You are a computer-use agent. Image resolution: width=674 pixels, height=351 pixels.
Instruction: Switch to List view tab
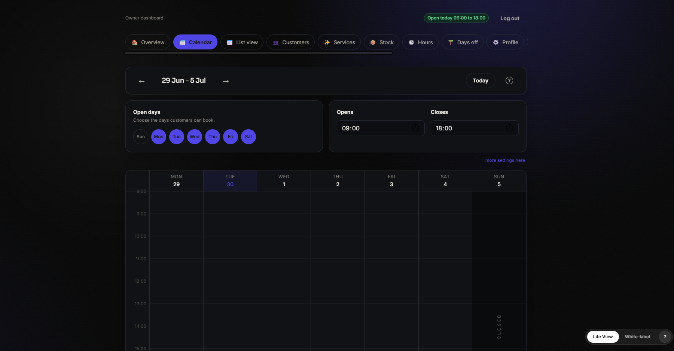(x=242, y=42)
